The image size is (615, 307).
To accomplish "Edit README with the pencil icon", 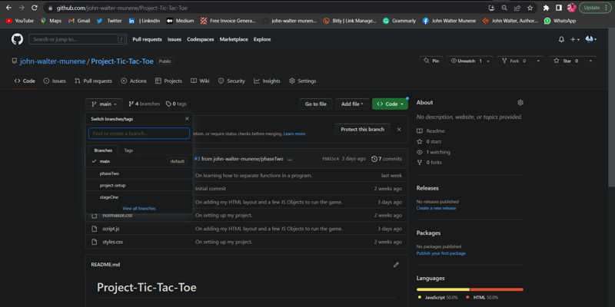I will [396, 265].
